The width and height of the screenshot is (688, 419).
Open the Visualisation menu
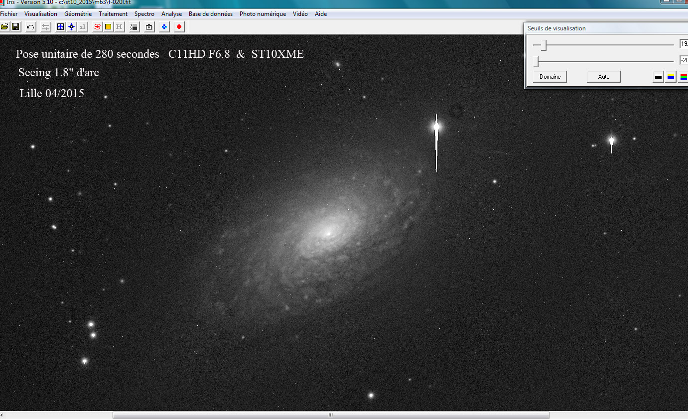click(x=41, y=14)
